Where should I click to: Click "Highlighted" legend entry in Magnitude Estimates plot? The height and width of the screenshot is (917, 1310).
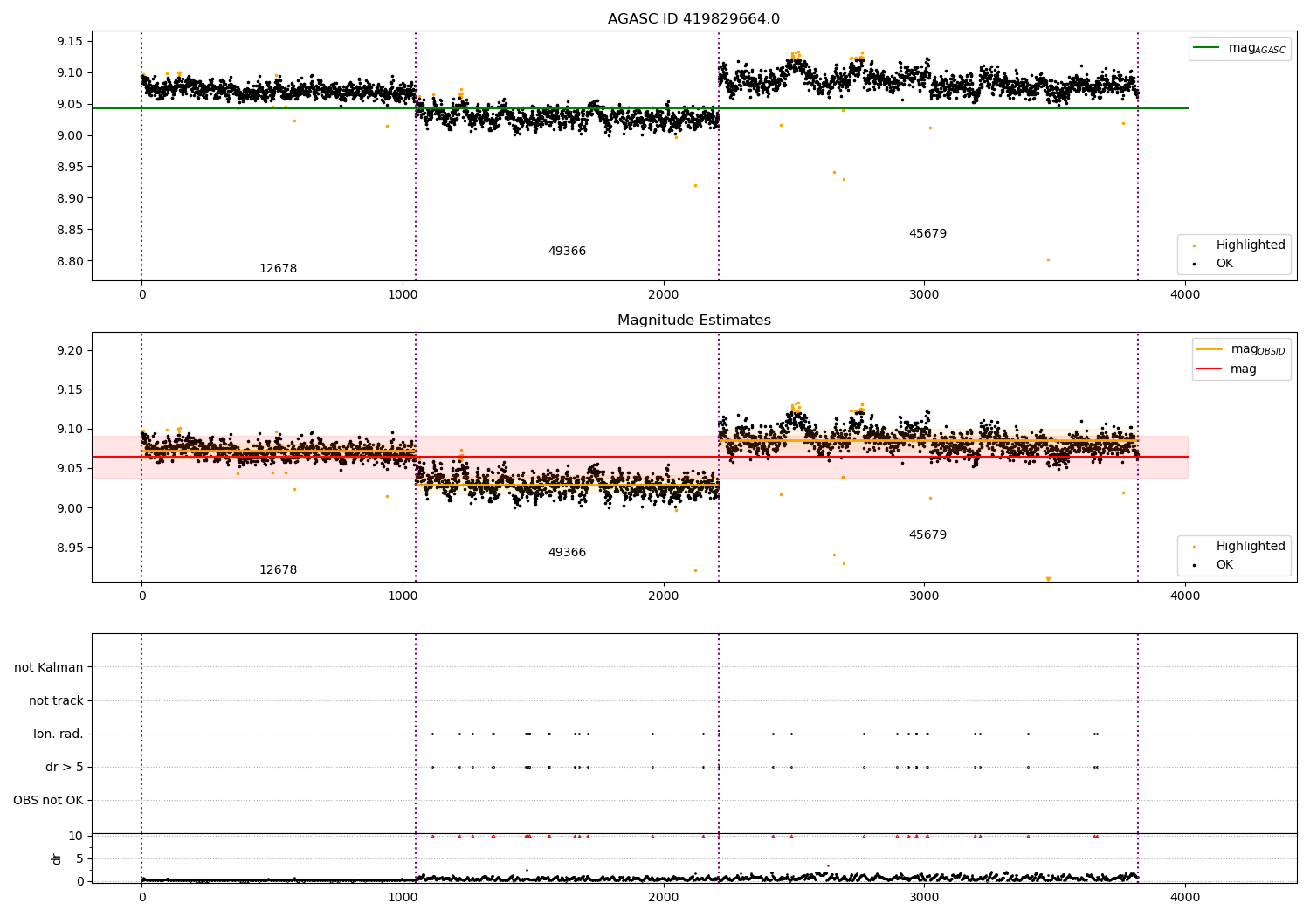1239,547
